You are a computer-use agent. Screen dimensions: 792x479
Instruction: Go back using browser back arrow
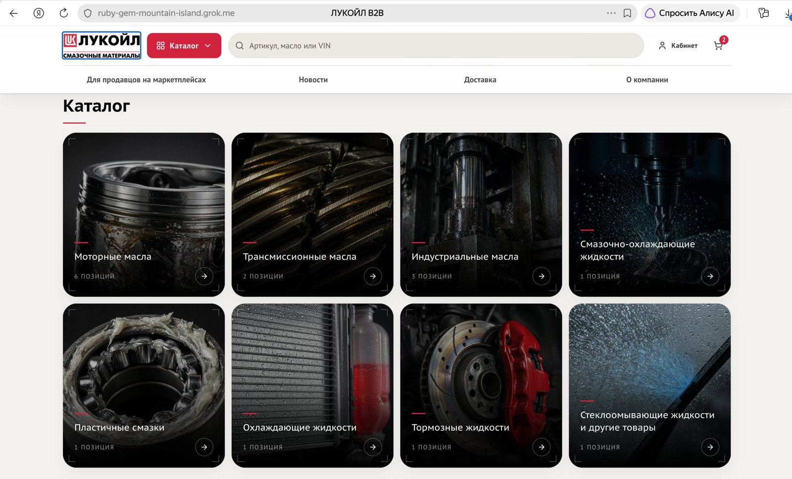(14, 13)
